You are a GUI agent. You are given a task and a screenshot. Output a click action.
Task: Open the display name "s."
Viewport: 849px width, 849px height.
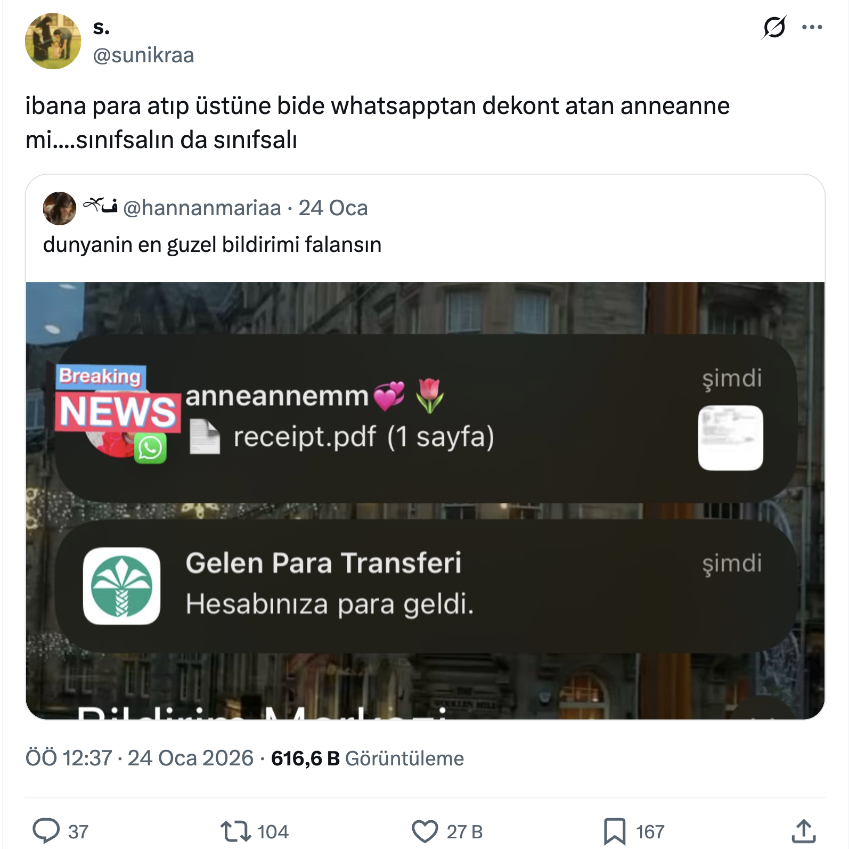[101, 28]
